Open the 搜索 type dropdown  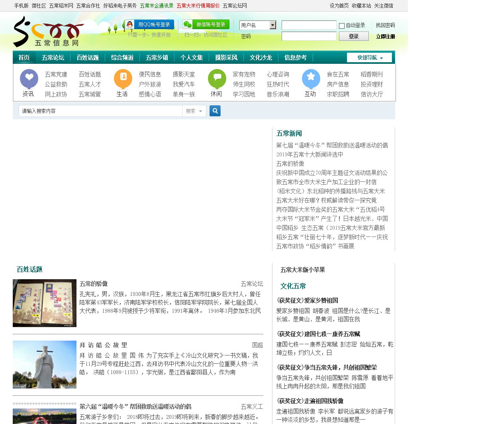click(194, 111)
